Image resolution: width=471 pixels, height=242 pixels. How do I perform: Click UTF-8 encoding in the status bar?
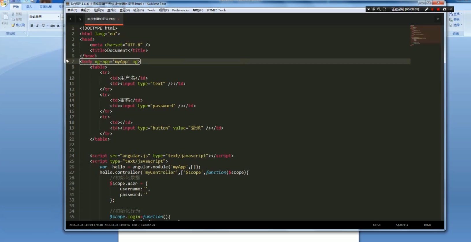tap(377, 225)
